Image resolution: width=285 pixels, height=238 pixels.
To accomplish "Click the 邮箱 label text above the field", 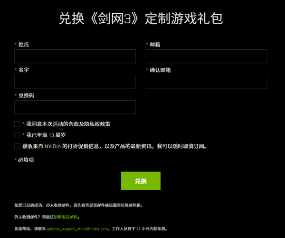I will coord(155,44).
